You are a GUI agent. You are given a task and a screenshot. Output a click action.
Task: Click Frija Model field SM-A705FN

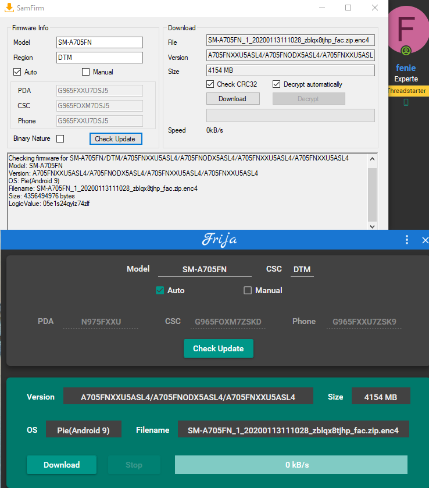tap(205, 269)
